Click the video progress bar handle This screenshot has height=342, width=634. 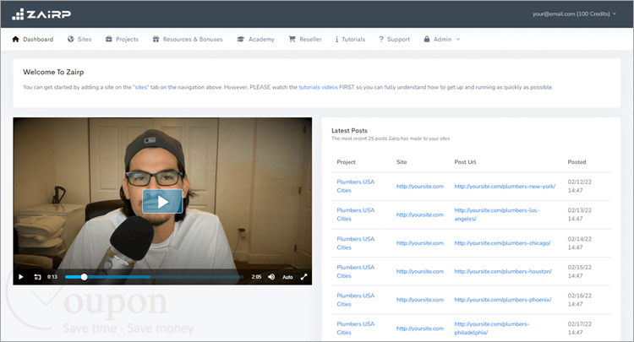click(84, 277)
